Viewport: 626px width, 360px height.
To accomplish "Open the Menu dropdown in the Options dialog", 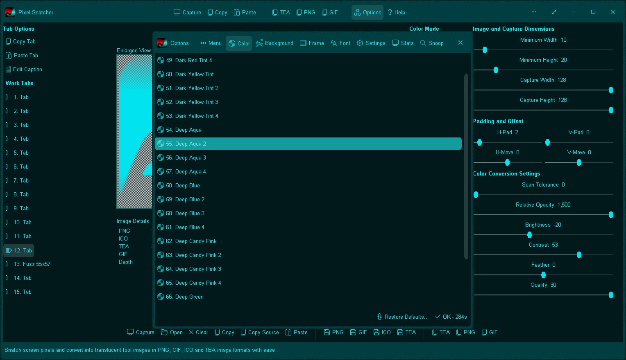I will [x=211, y=43].
